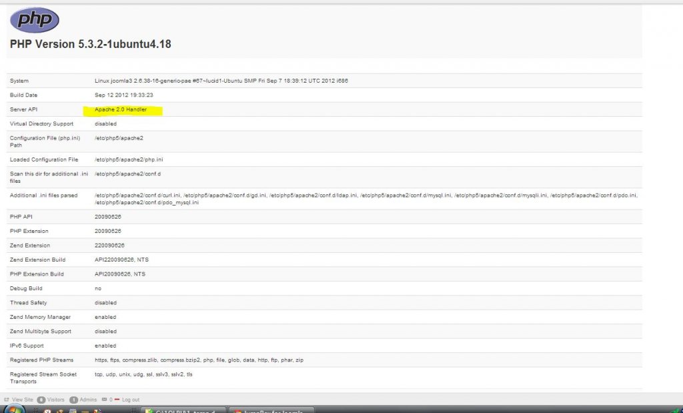
Task: Click the tcp, udp, unix transports value
Action: coord(143,375)
